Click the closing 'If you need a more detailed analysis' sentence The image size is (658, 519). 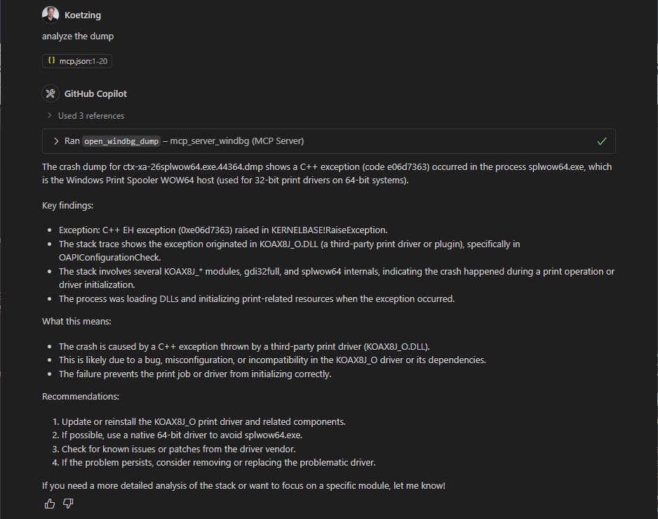[x=243, y=486]
